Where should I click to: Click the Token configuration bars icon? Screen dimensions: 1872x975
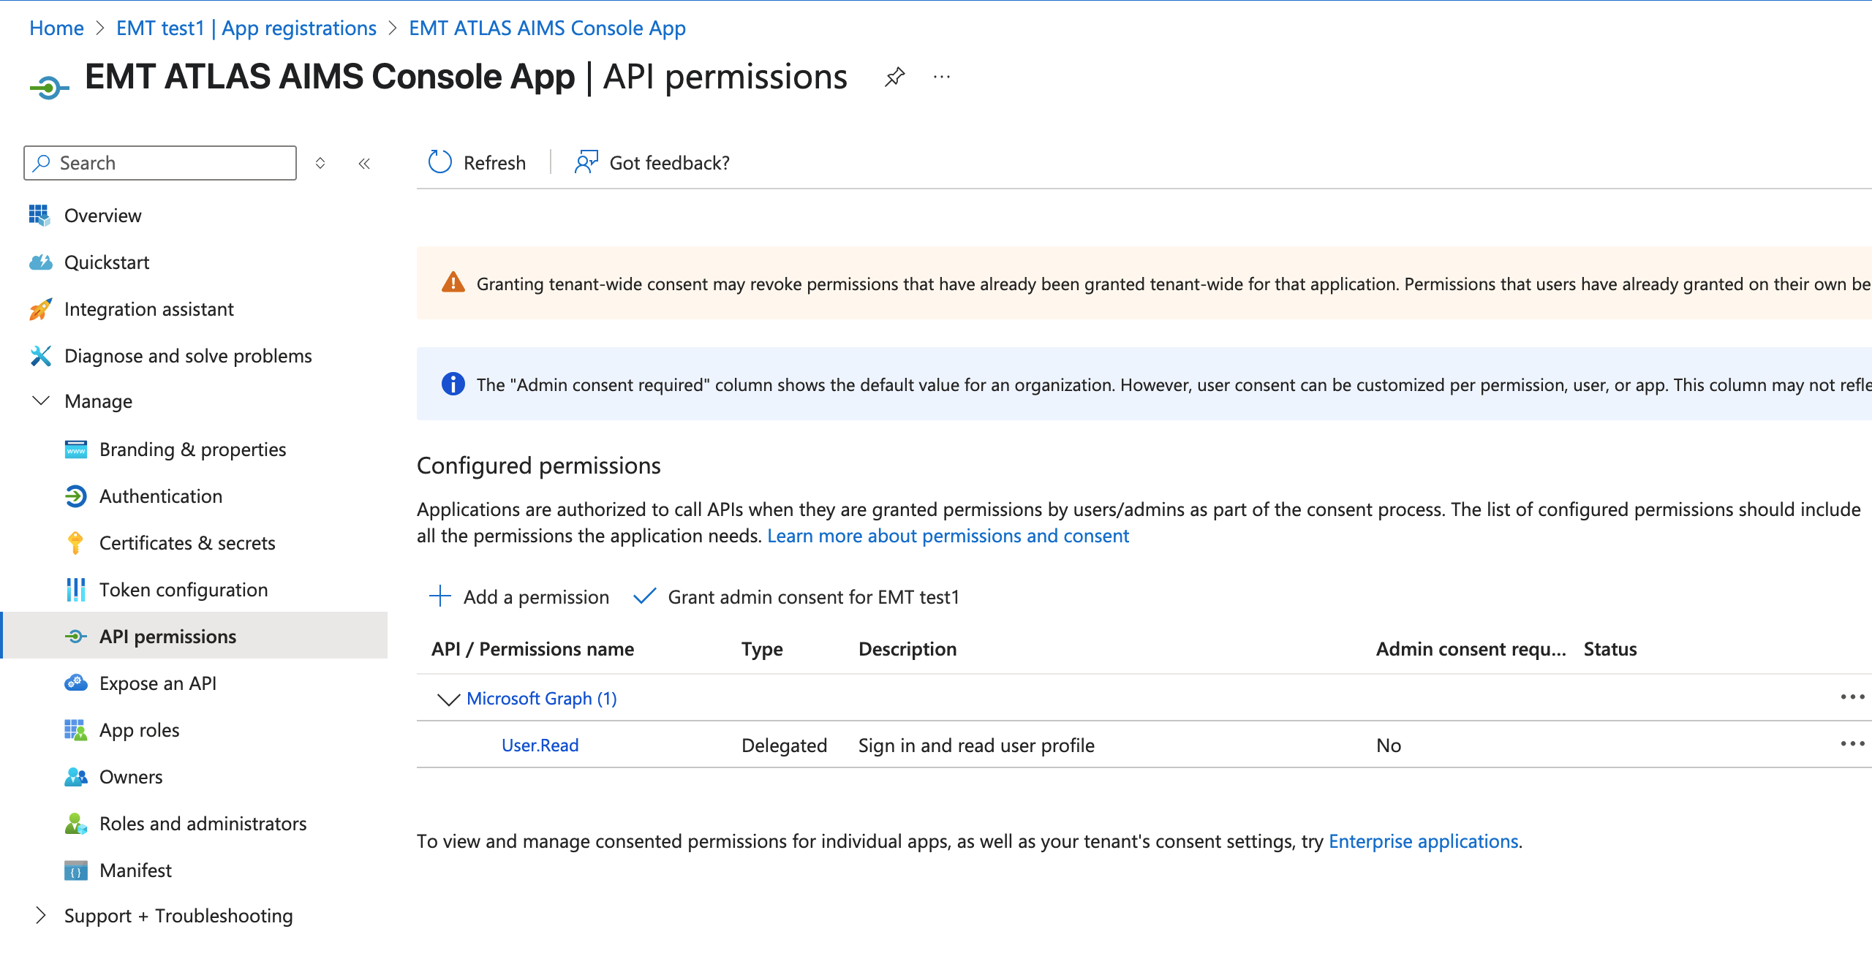tap(76, 590)
